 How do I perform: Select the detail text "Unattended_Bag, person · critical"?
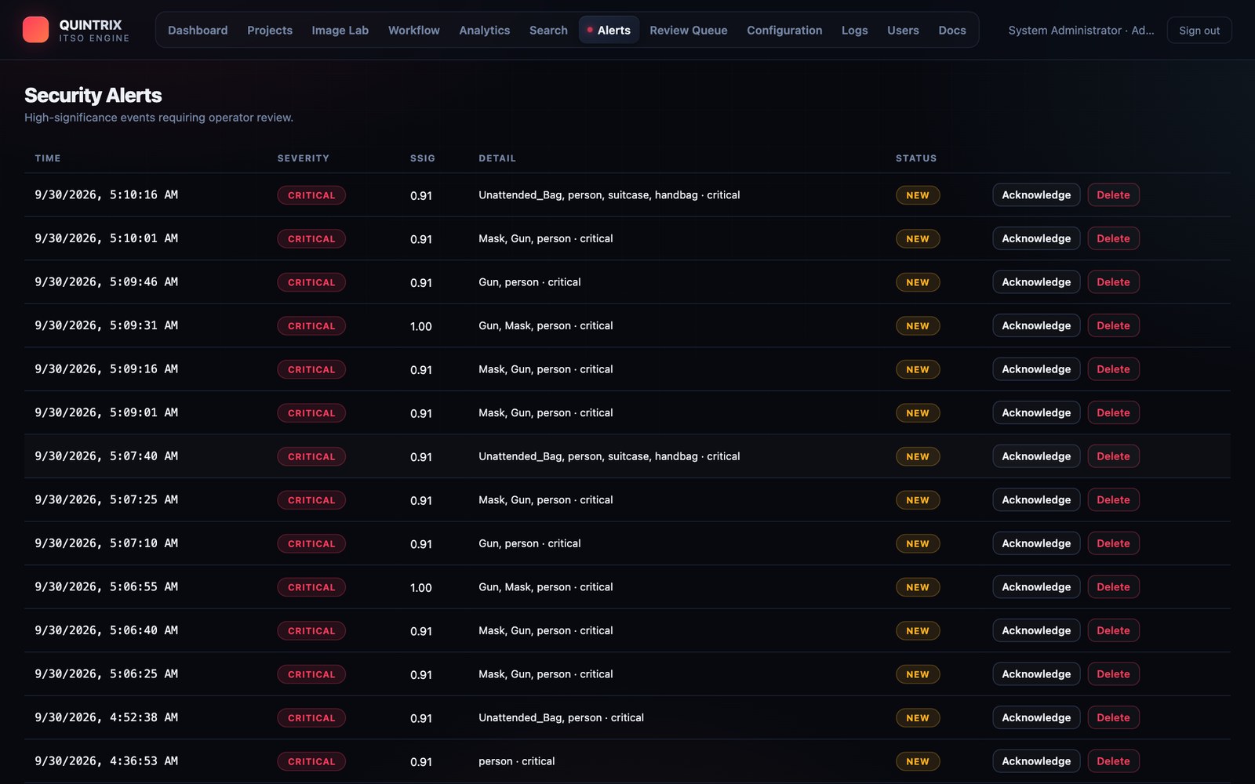[x=562, y=717]
